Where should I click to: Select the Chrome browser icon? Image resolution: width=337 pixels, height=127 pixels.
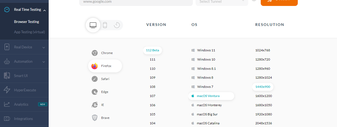click(95, 53)
